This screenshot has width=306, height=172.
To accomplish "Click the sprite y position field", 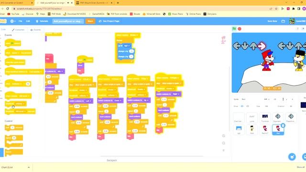I will point(292,99).
